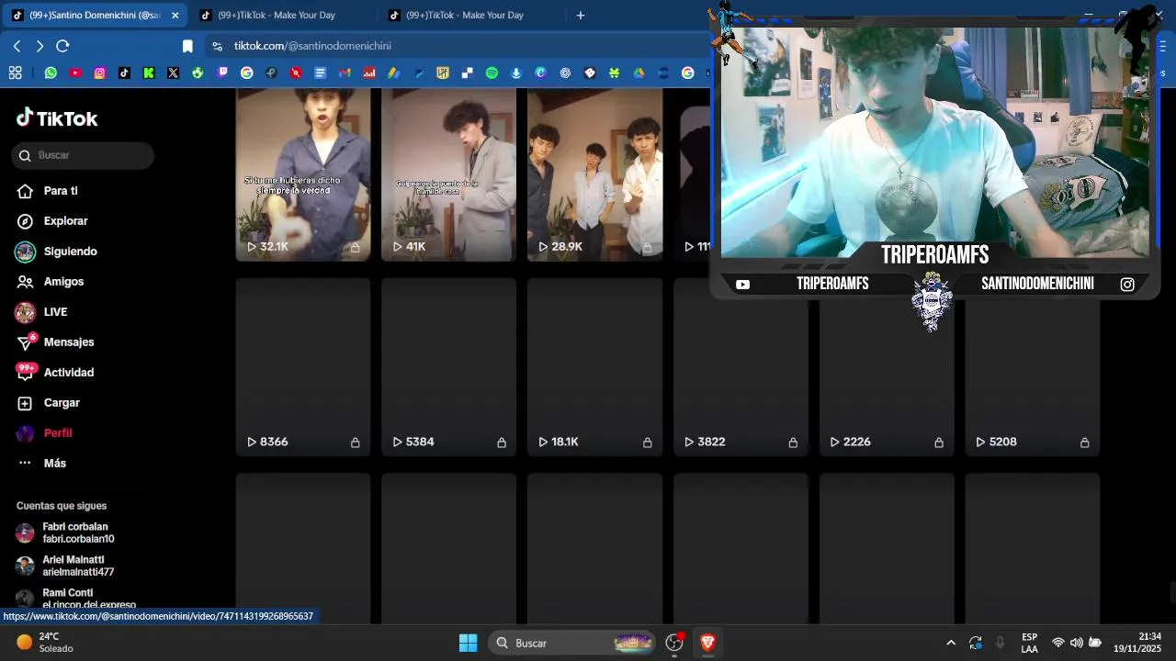Open Ariel Mainatti's followed account
The image size is (1176, 661).
coord(78,566)
